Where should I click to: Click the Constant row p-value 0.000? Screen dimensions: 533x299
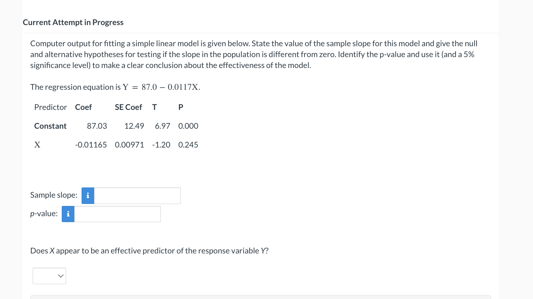coord(188,126)
